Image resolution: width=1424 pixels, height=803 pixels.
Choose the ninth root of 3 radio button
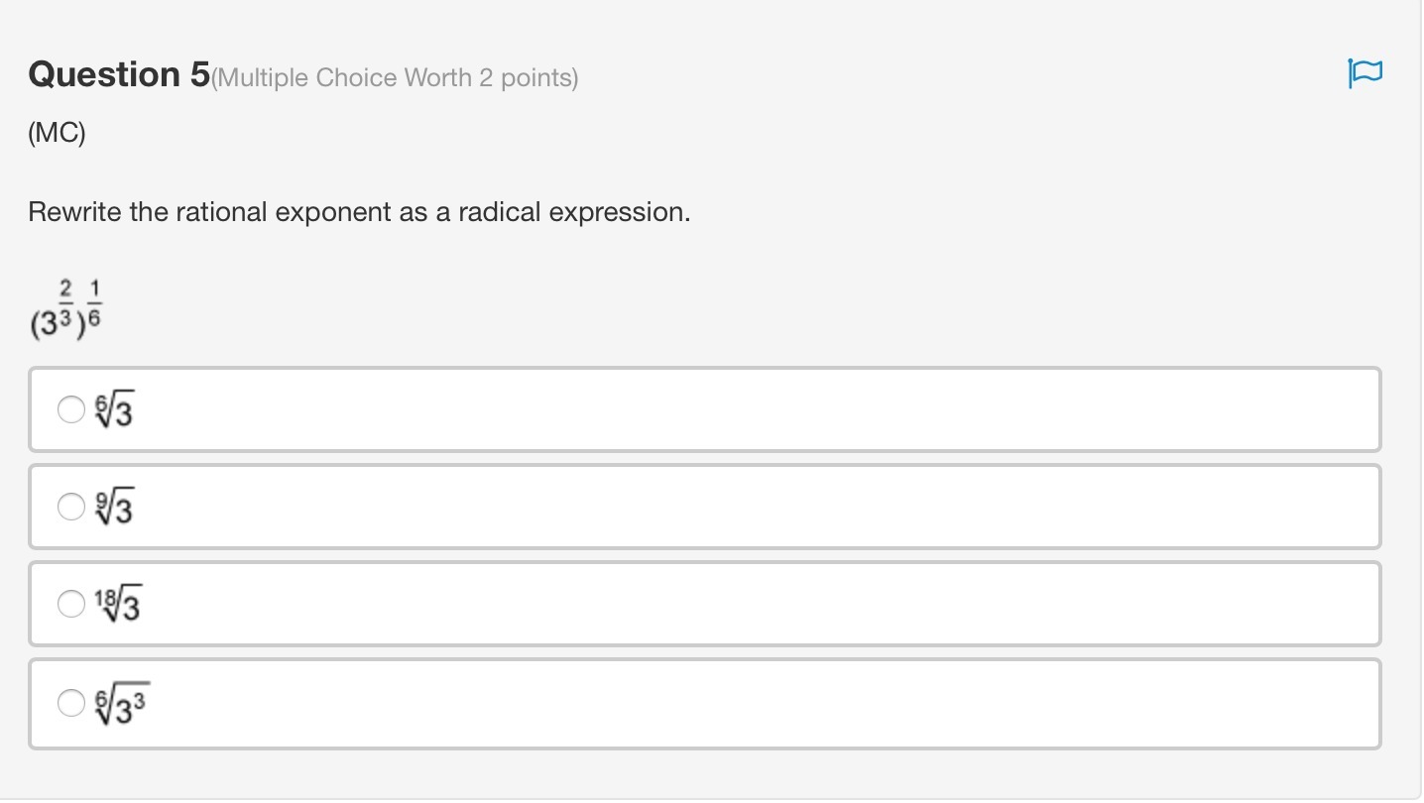pos(71,507)
